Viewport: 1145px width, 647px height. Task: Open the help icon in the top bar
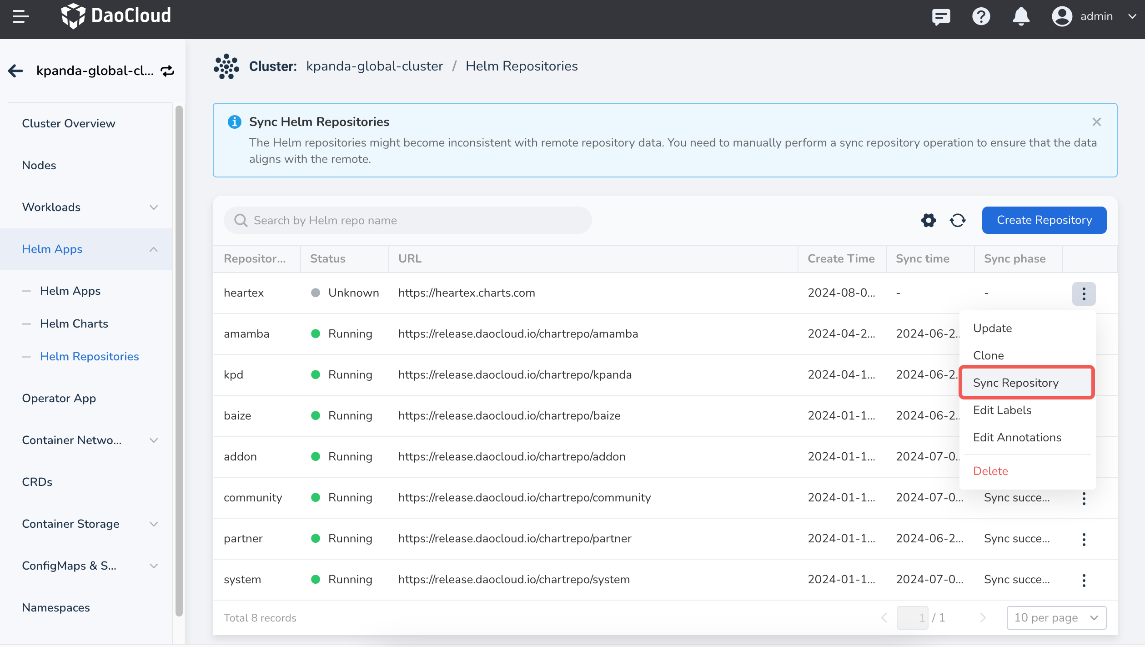coord(981,16)
